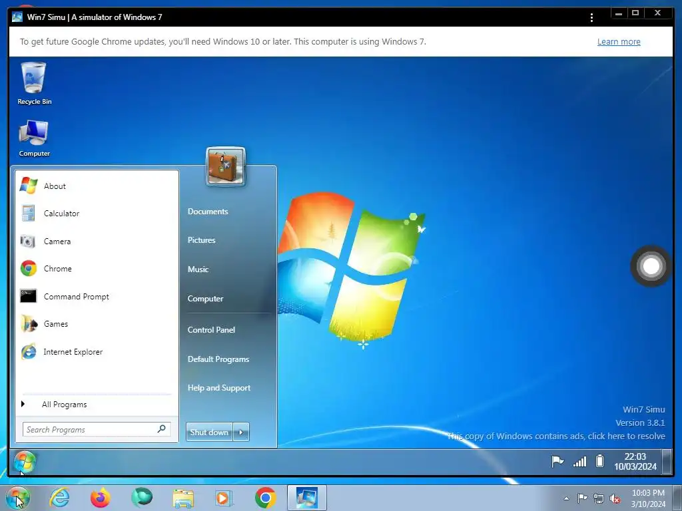
Task: Open the three-dot menu in title bar
Action: tap(591, 17)
